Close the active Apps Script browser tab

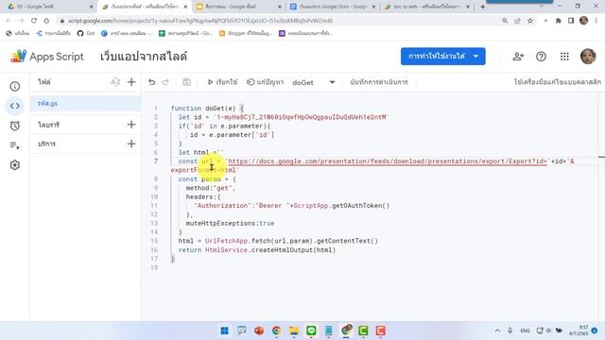(x=185, y=7)
